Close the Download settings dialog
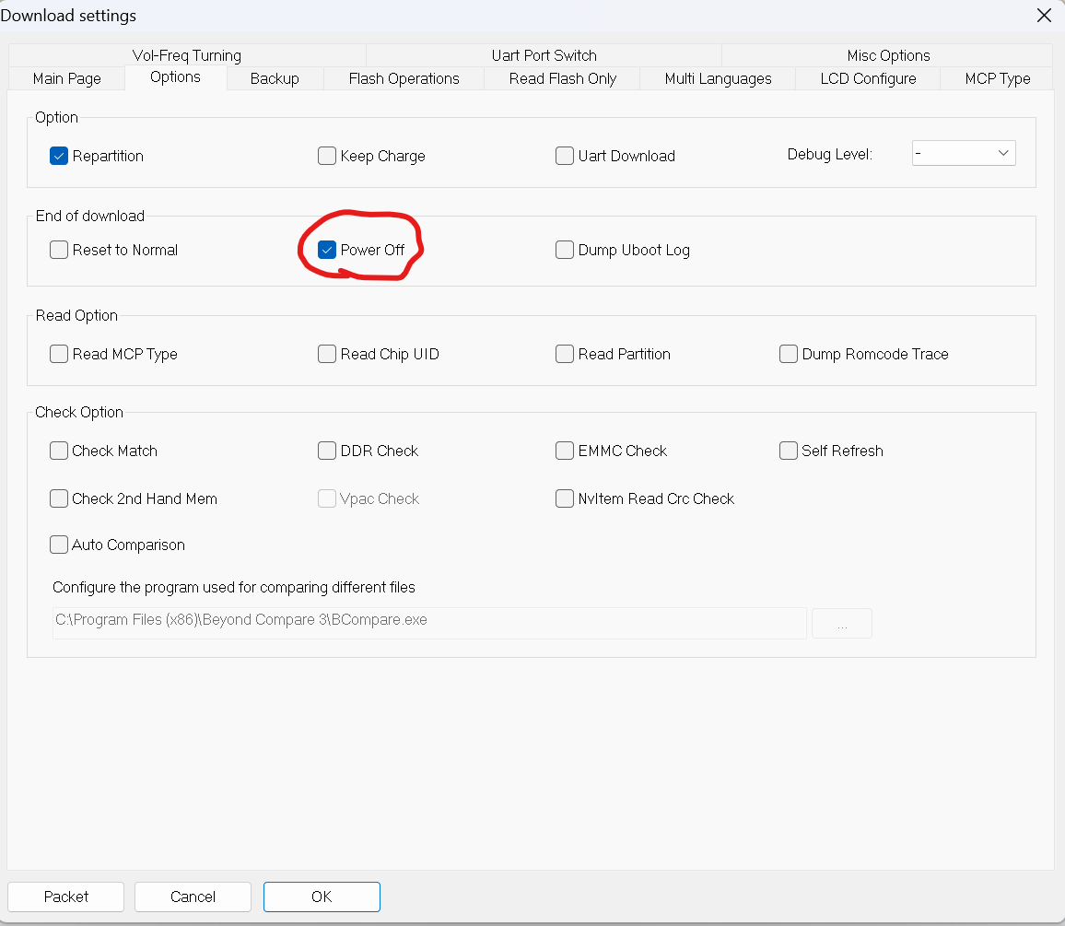 1044,16
